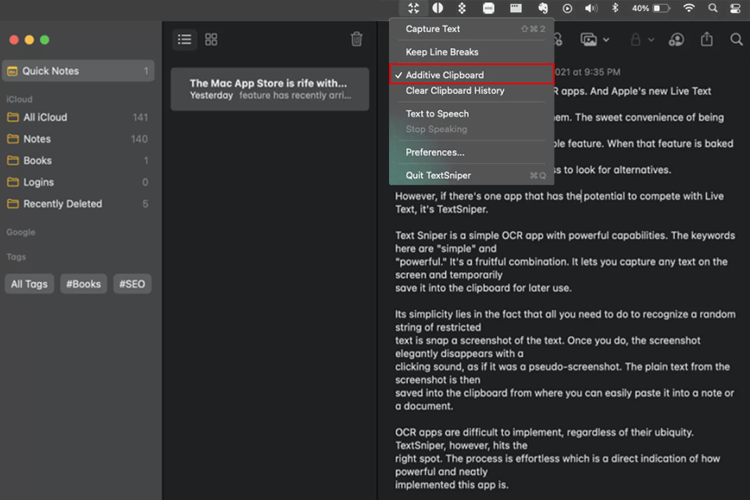
Task: Open the Books folder
Action: (78, 160)
